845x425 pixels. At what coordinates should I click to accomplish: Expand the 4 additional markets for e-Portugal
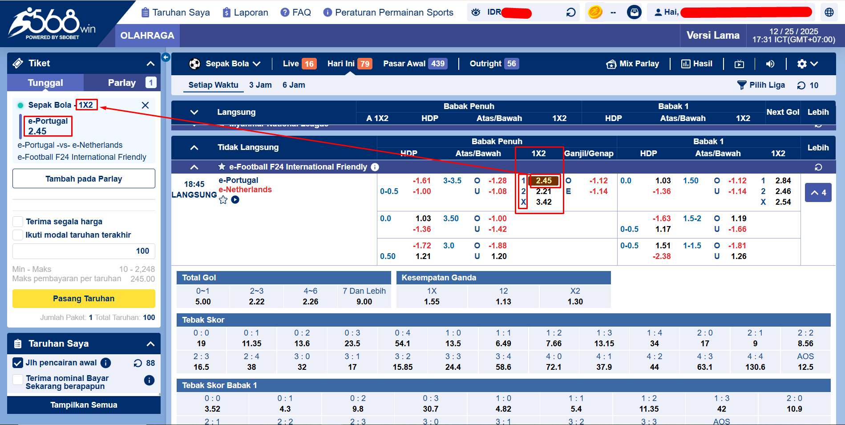818,192
